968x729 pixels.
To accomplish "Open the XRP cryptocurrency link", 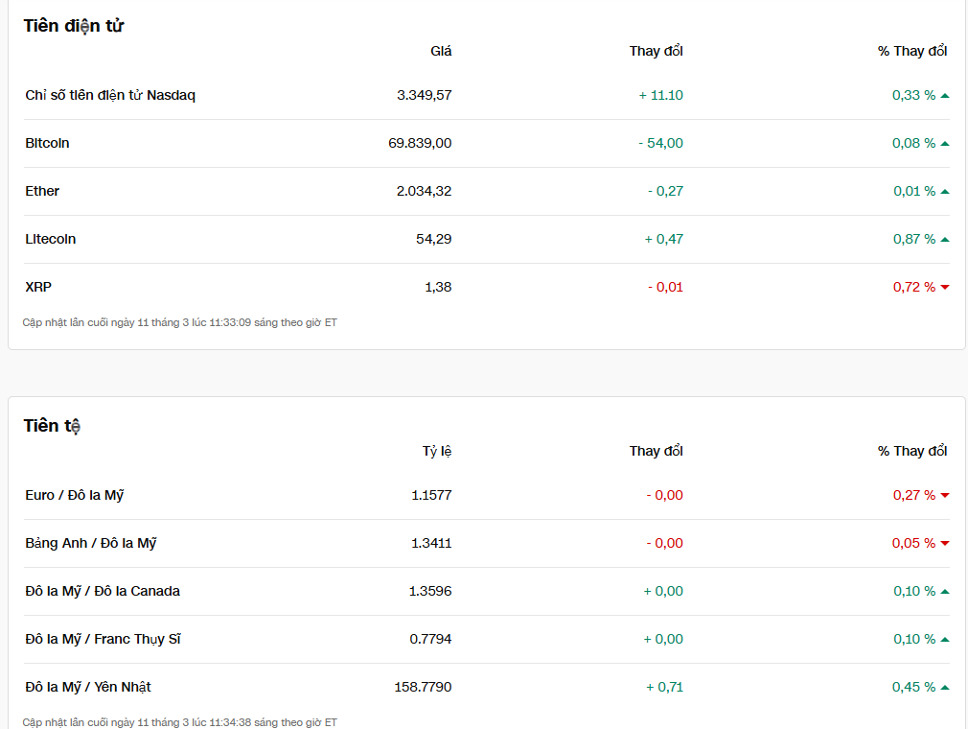I will [38, 287].
